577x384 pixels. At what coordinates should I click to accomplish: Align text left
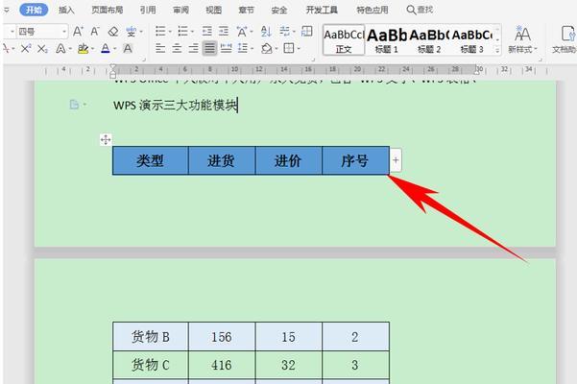[160, 48]
